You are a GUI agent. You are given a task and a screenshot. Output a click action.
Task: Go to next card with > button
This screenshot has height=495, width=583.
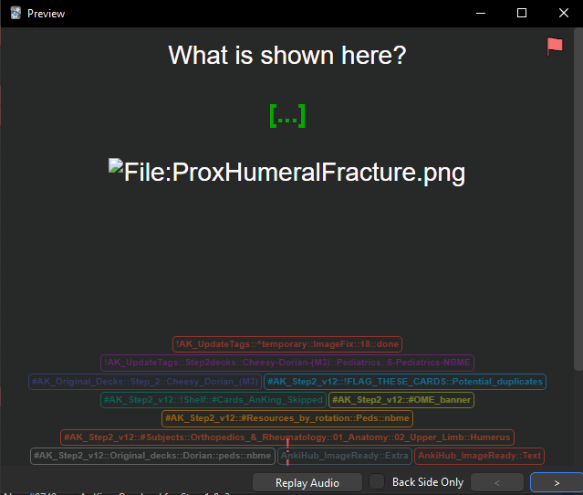pyautogui.click(x=557, y=483)
